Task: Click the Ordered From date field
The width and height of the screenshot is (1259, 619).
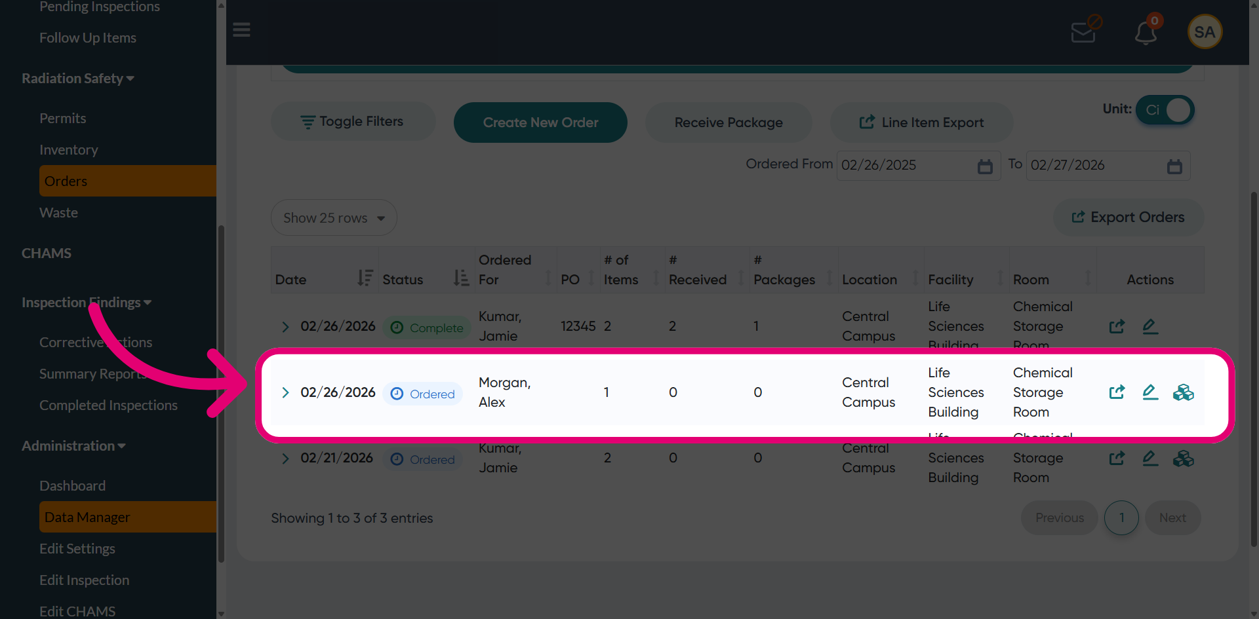Action: [x=919, y=166]
